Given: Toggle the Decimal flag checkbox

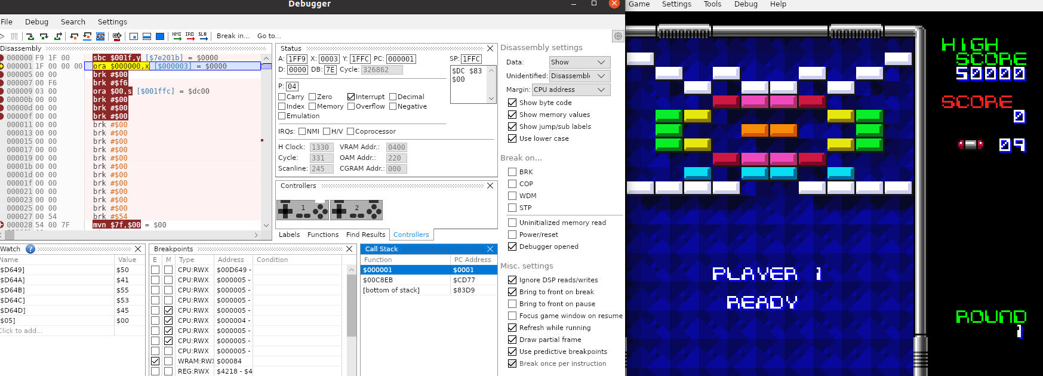Looking at the screenshot, I should [393, 97].
